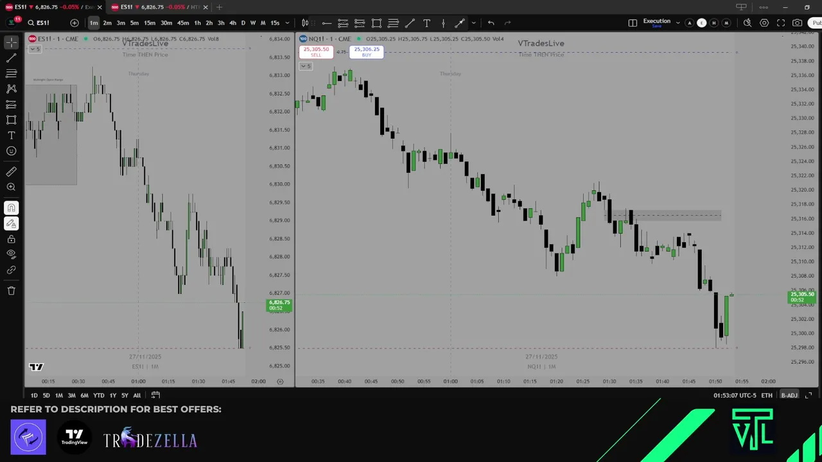Expand the timeframe list dropdown
822x462 pixels.
point(287,22)
